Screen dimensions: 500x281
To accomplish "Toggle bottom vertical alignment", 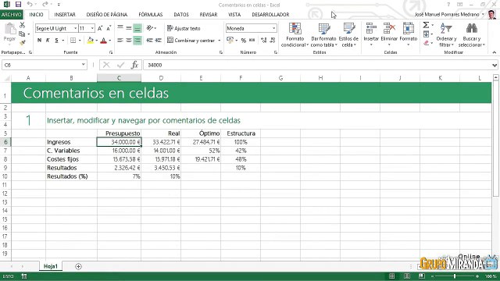I will coord(137,28).
